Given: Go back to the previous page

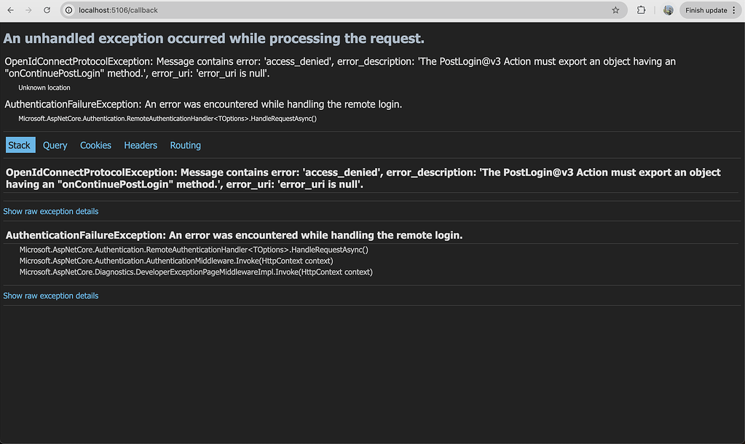Looking at the screenshot, I should 10,10.
